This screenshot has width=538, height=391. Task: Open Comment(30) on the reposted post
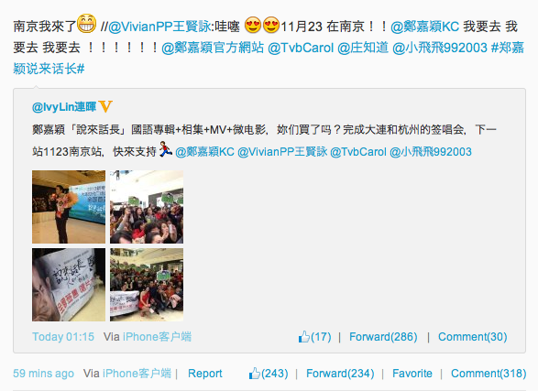472,337
